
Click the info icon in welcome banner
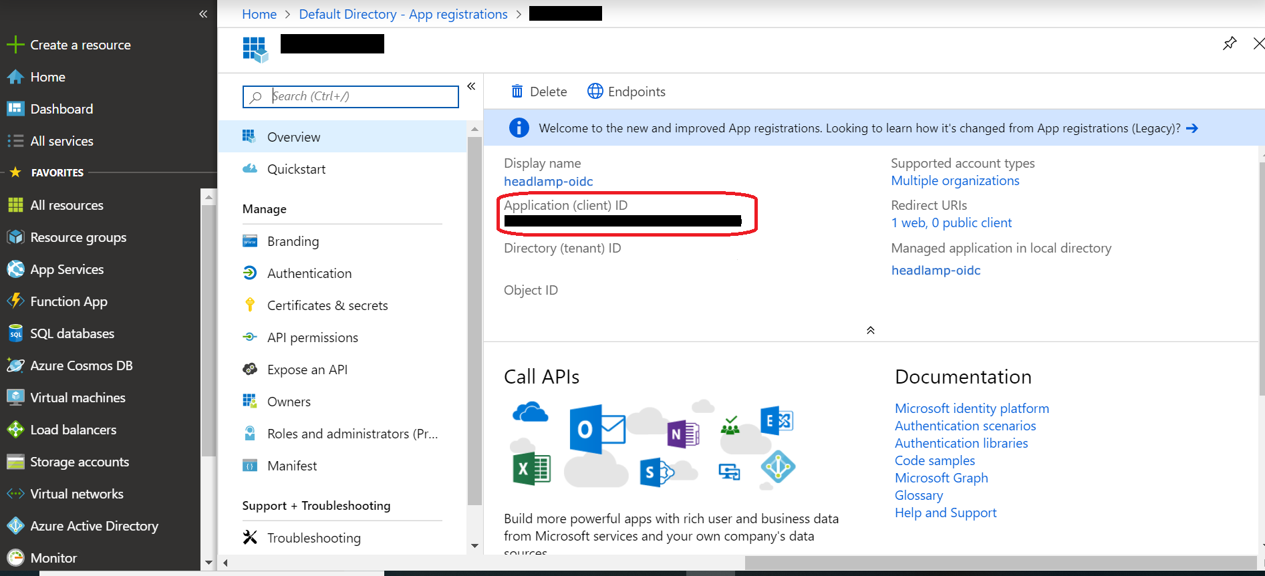click(519, 128)
